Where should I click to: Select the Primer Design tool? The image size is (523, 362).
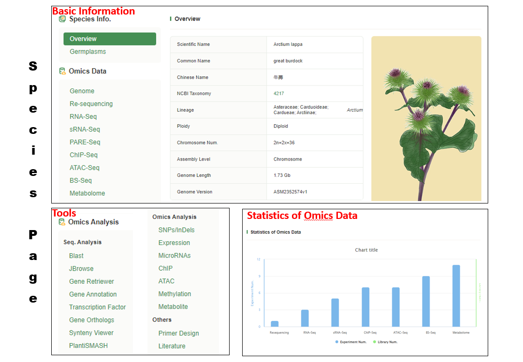pyautogui.click(x=178, y=333)
